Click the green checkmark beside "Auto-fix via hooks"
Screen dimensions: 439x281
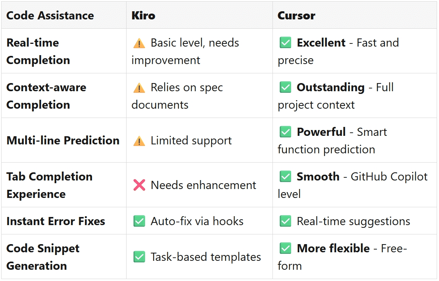[139, 221]
